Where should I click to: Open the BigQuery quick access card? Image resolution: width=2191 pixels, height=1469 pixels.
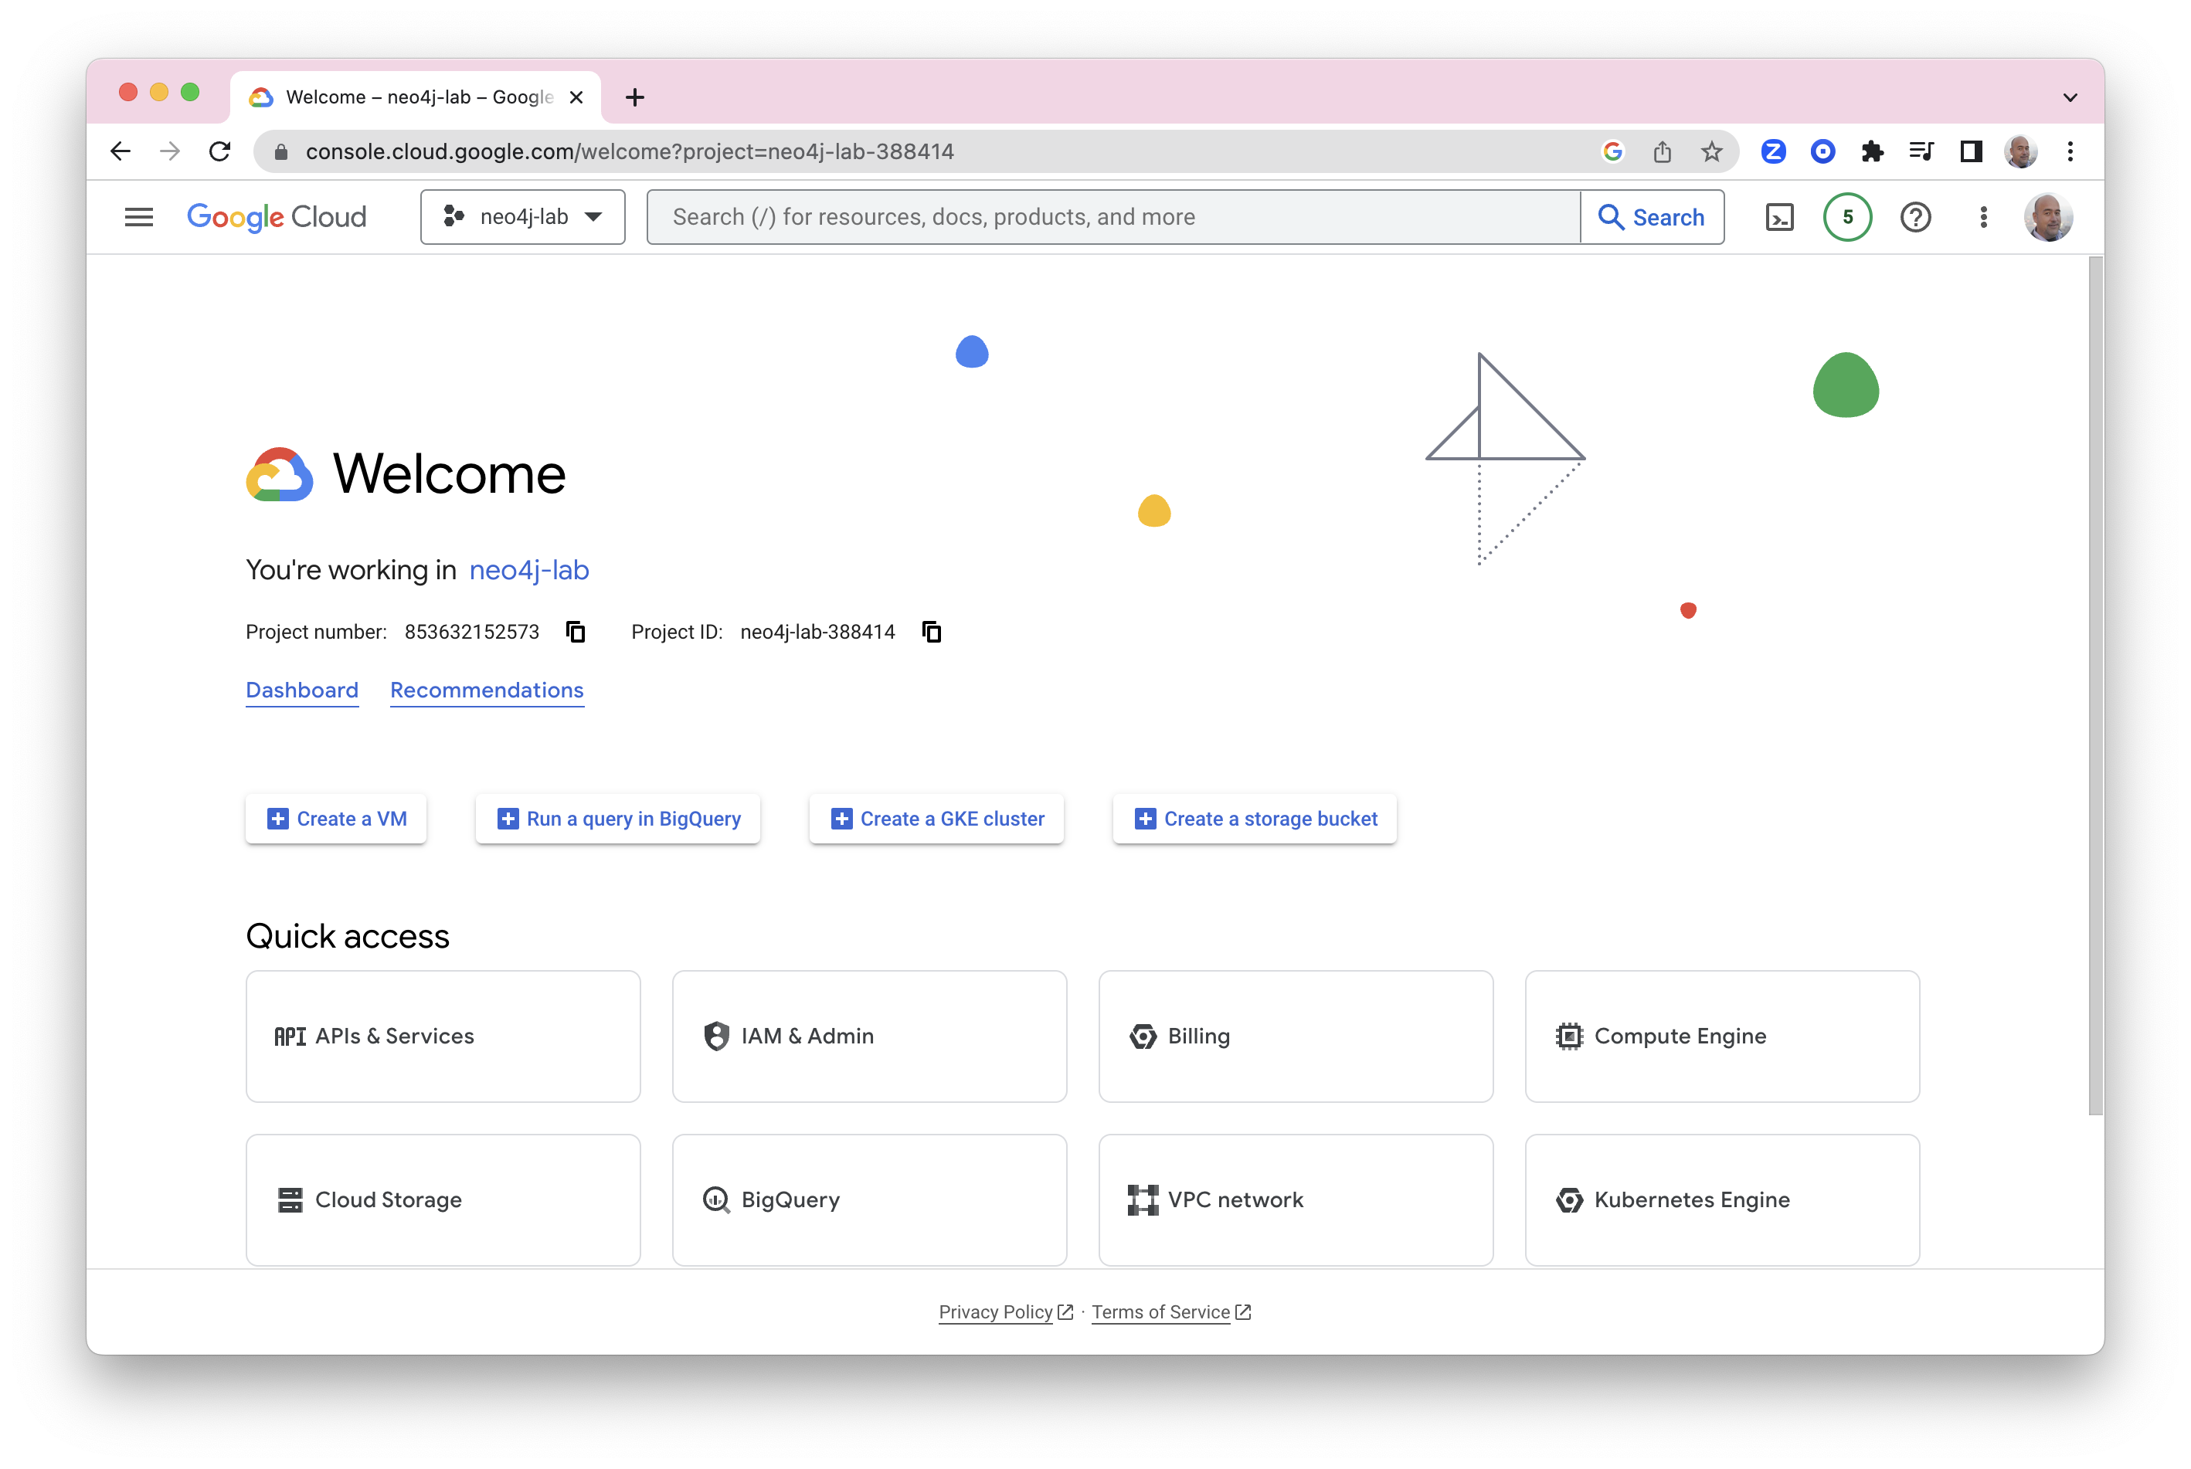pos(868,1199)
